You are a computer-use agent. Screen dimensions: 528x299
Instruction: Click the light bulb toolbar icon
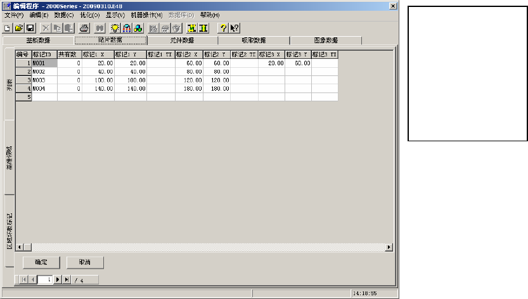115,28
